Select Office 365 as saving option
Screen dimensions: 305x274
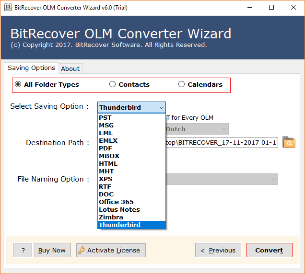pyautogui.click(x=116, y=202)
